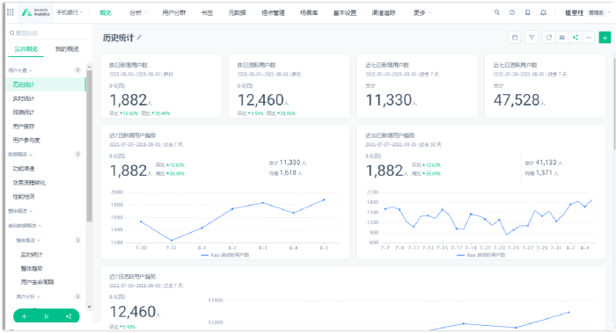Click the sidebar vertical scrollbar
Image resolution: width=616 pixels, height=333 pixels.
[90, 146]
